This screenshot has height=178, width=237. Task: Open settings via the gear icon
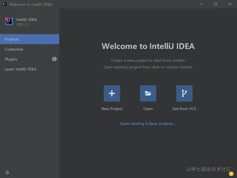click(x=7, y=173)
